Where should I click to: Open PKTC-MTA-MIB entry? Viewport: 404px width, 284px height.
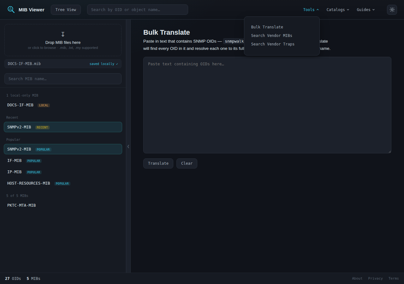[63, 205]
